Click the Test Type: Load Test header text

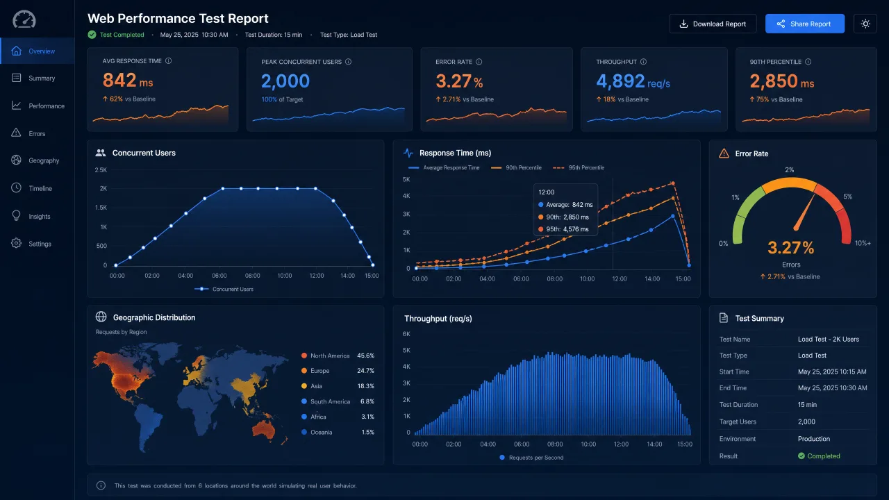tap(349, 35)
